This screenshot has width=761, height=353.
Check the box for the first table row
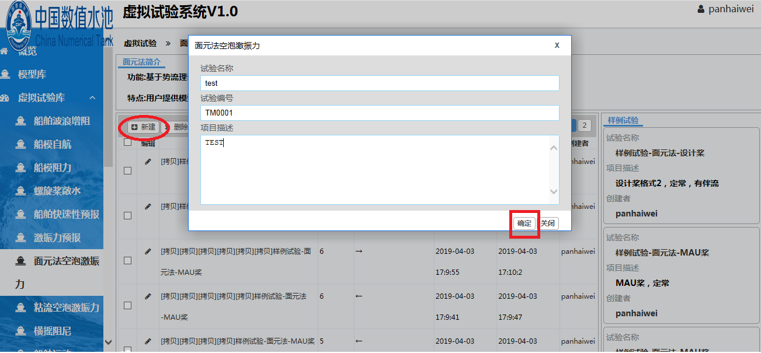coord(128,170)
